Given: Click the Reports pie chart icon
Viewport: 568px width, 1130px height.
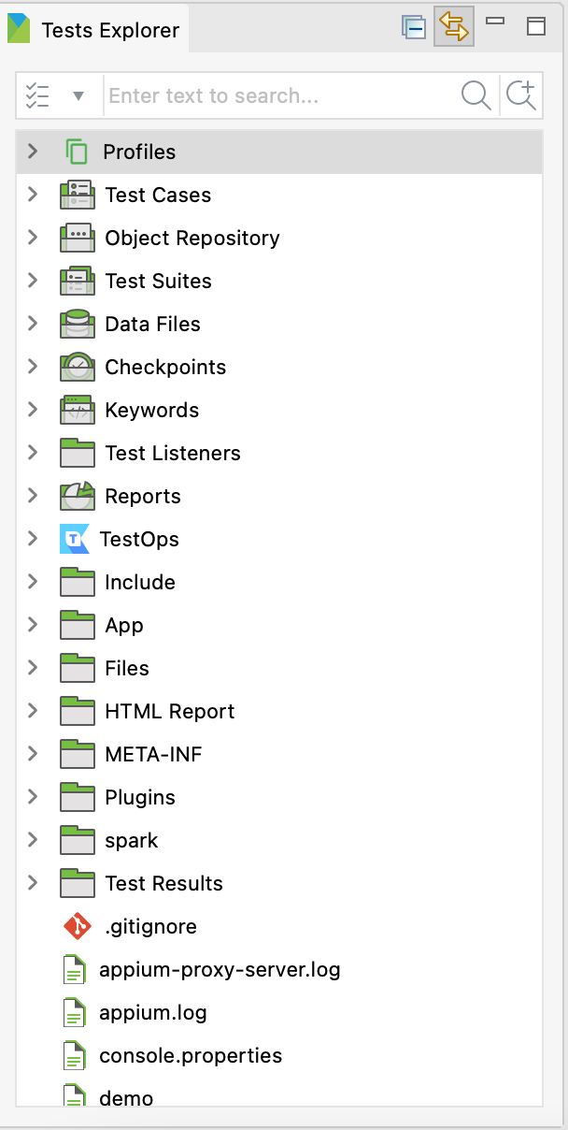Looking at the screenshot, I should pyautogui.click(x=77, y=496).
